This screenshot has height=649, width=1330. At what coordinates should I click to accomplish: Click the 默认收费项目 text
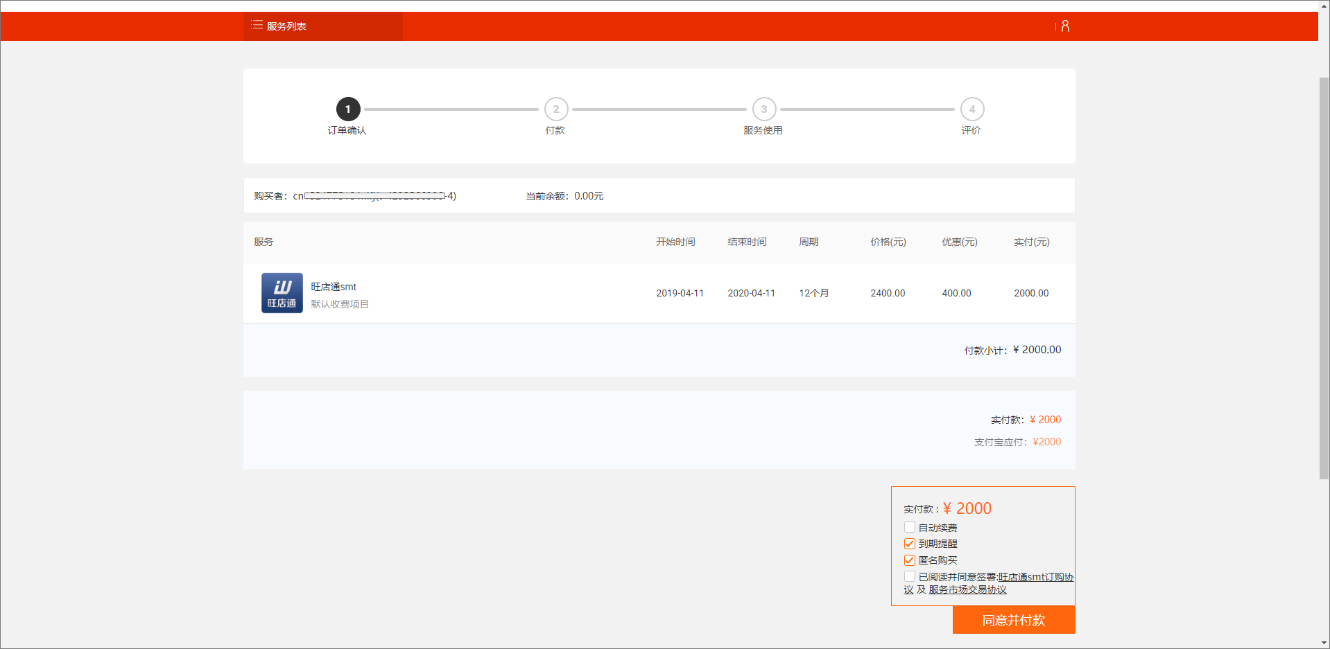point(340,304)
